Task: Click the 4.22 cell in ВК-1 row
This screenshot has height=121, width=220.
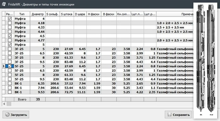Action: pyautogui.click(x=137, y=92)
